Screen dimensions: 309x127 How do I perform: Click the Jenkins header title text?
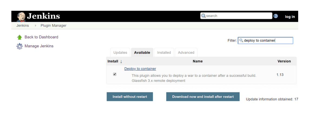[x=44, y=16]
